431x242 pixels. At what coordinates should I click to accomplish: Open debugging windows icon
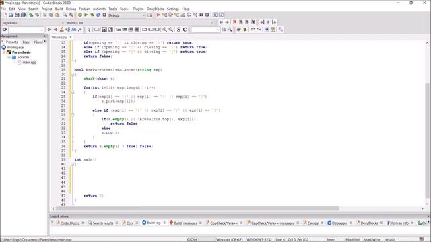[x=215, y=15]
